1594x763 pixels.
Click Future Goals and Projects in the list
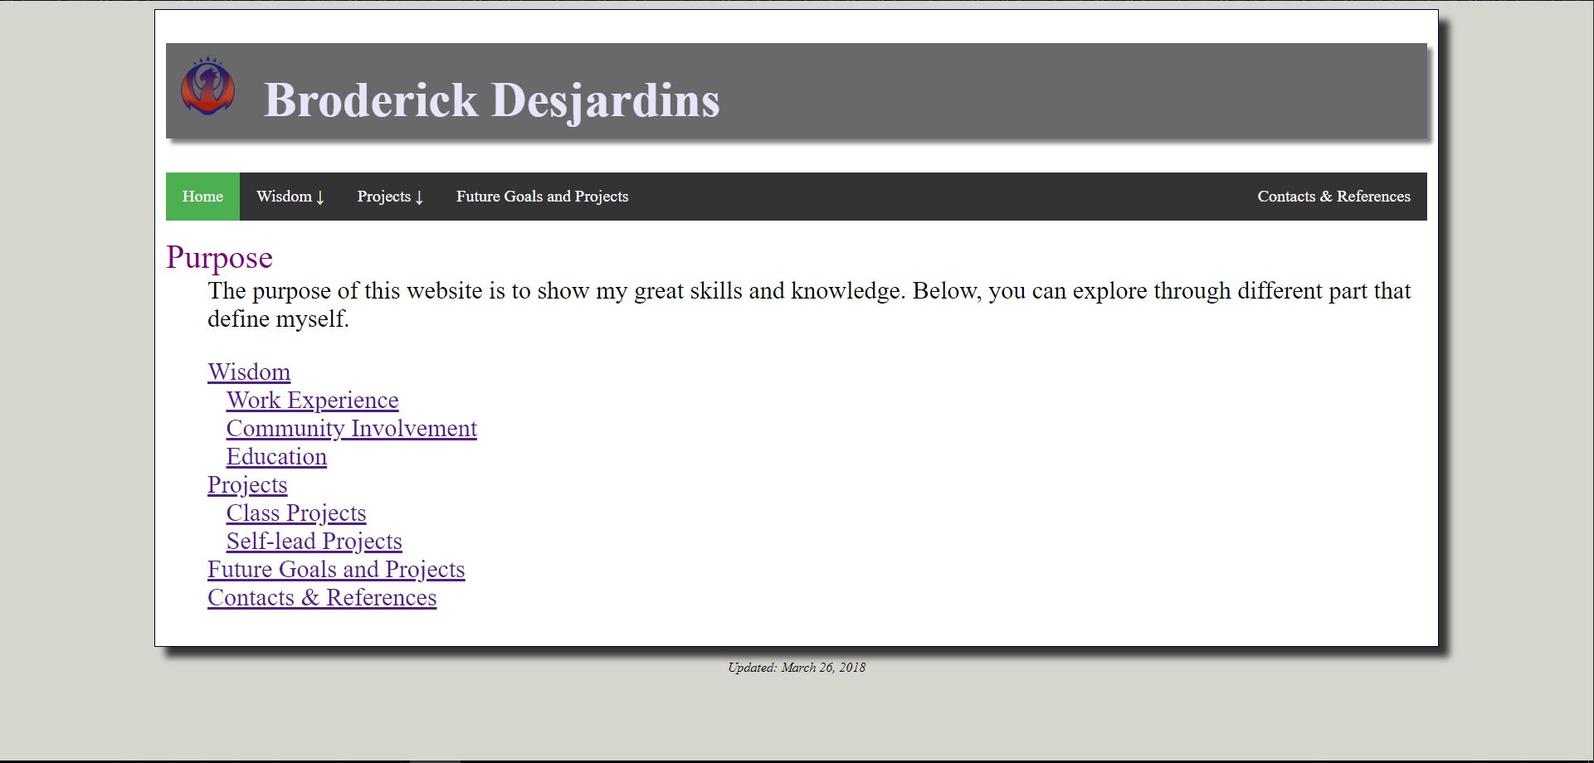[336, 570]
